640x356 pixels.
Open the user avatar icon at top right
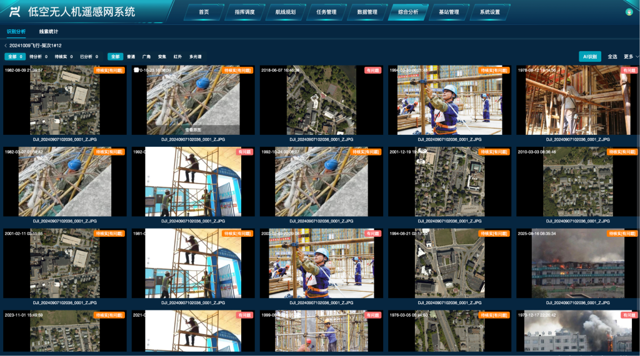pyautogui.click(x=629, y=12)
